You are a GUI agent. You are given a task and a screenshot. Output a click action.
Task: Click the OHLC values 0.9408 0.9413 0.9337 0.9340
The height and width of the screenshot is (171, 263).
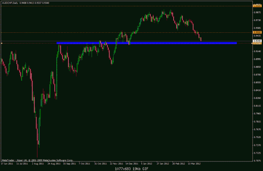click(35, 3)
